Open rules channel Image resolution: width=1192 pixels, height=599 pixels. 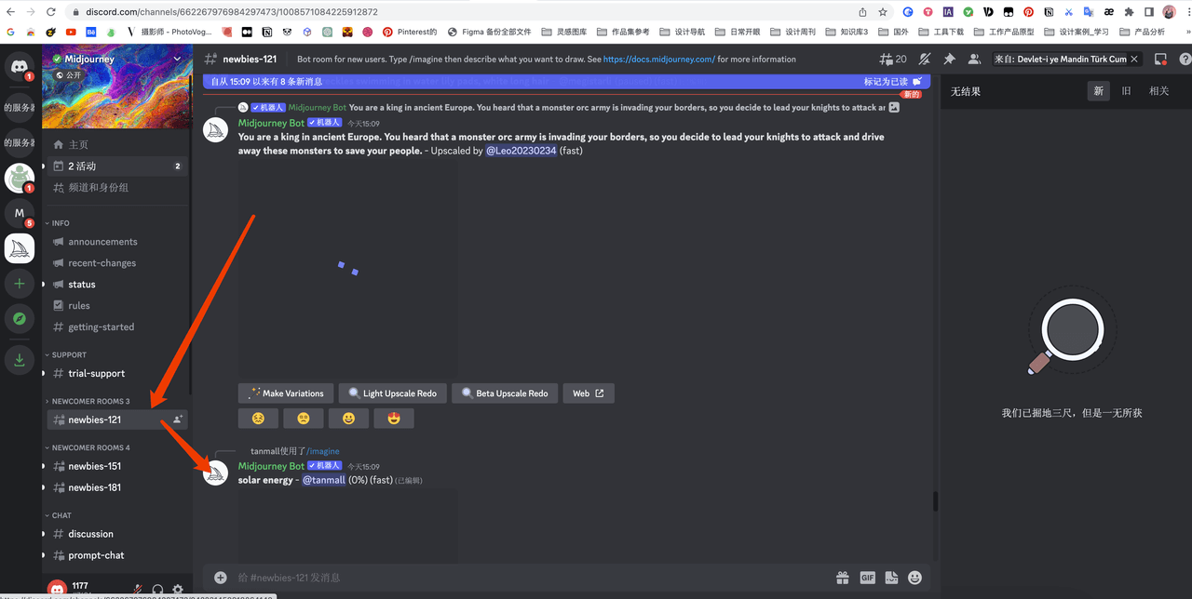(117, 305)
